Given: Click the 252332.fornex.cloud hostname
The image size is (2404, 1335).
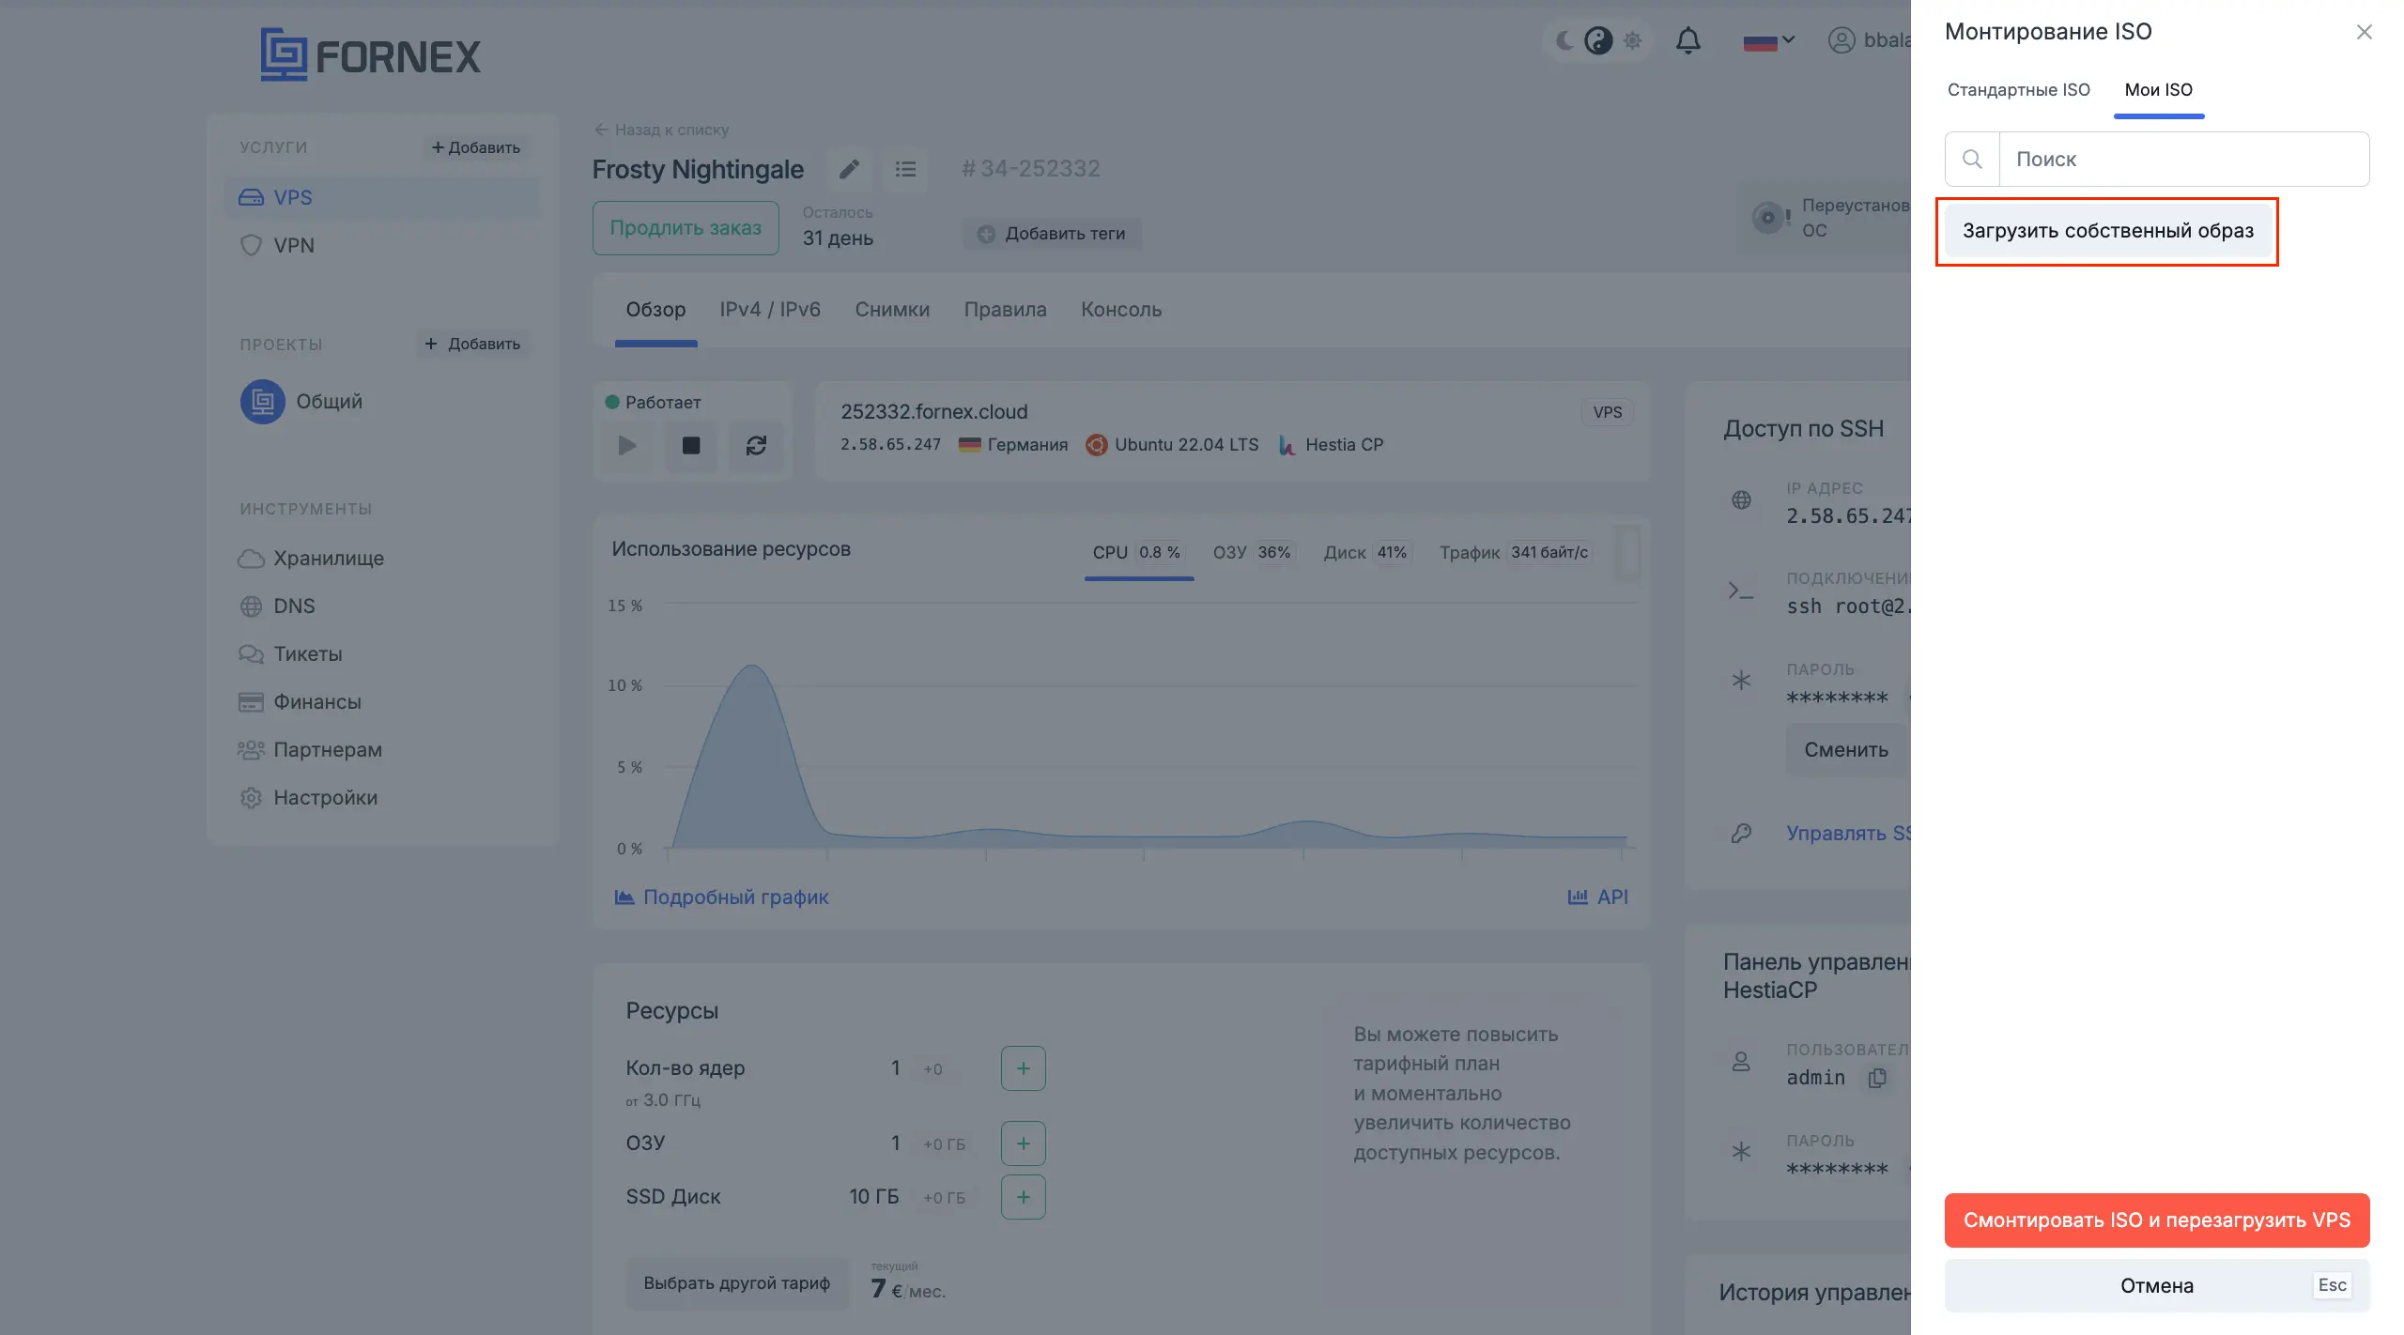Looking at the screenshot, I should pyautogui.click(x=934, y=412).
